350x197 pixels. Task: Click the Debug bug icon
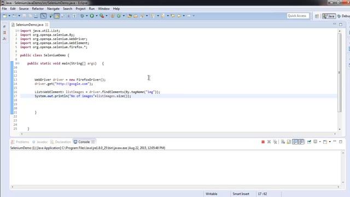(x=82, y=16)
